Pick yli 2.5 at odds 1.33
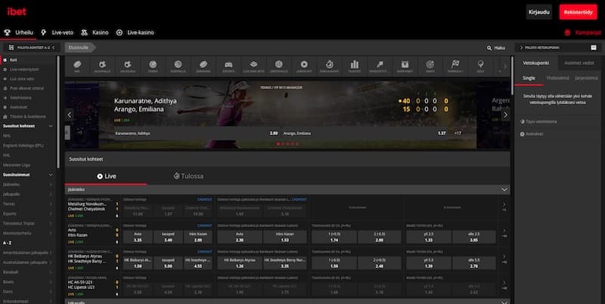The height and width of the screenshot is (304, 605). (x=429, y=237)
